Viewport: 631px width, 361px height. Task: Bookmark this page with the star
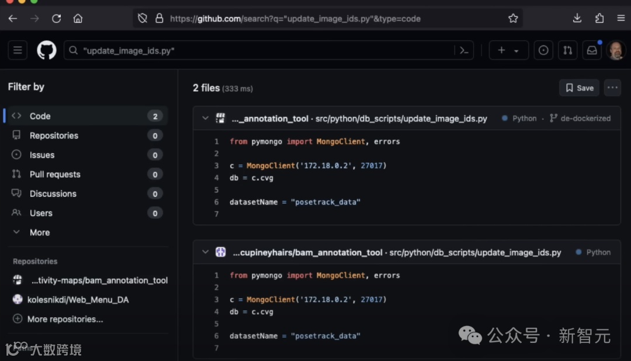click(513, 19)
